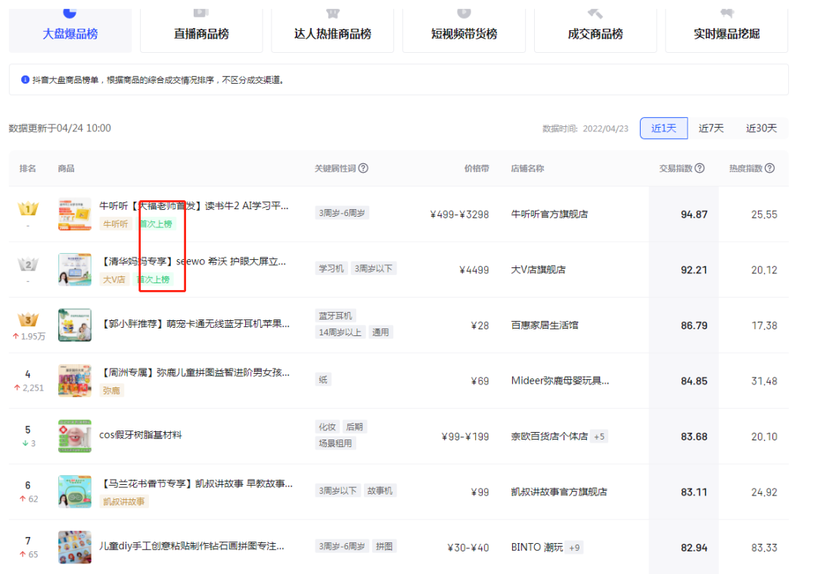Open thumbnail of 儿童diy手工 product
Viewport: 817px width, 574px height.
pos(74,547)
